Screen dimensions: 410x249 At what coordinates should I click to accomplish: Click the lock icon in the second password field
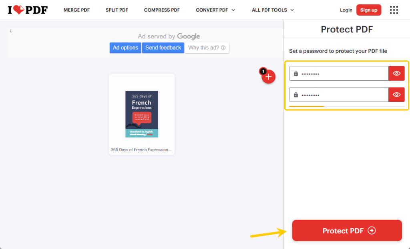(x=295, y=94)
